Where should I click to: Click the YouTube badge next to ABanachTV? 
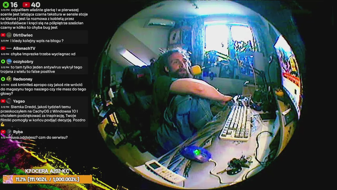(3, 48)
